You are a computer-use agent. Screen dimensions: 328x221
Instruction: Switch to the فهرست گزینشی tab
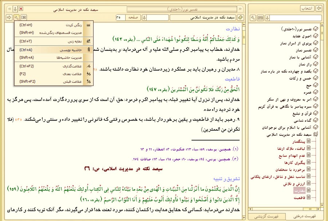pos(267,216)
